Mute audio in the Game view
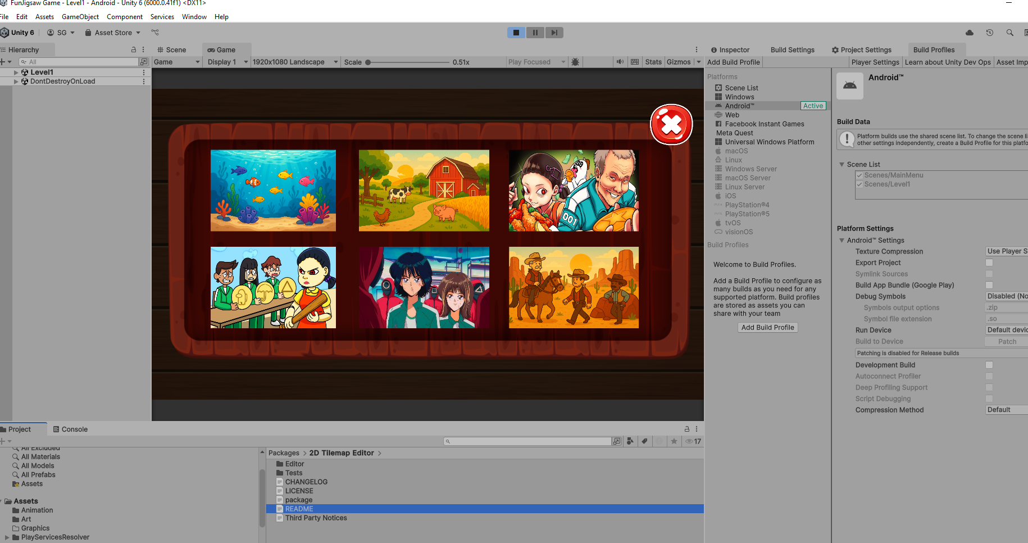Viewport: 1028px width, 543px height. point(620,62)
